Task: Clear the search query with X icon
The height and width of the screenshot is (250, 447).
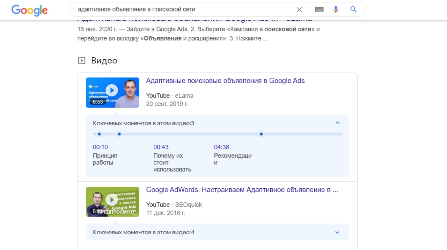Action: point(299,10)
